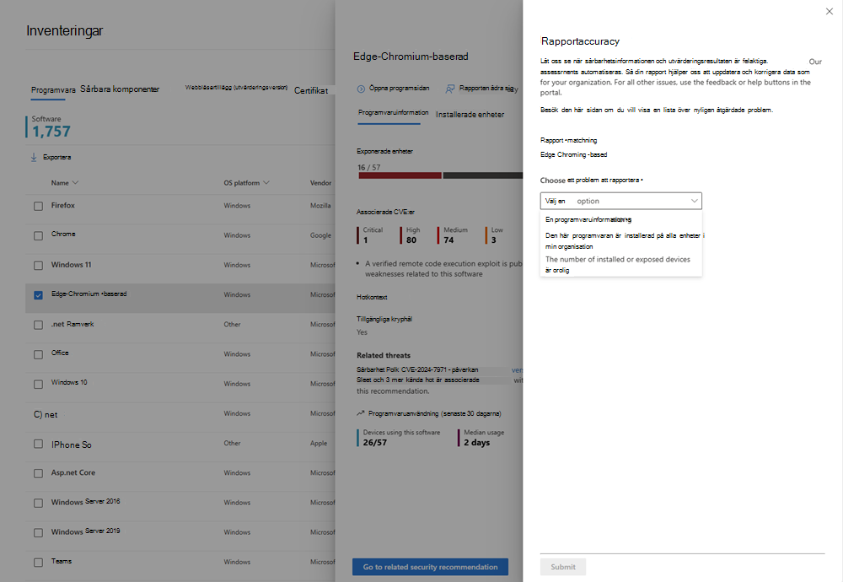The width and height of the screenshot is (843, 582).
Task: Switch to the Programvara tab
Action: pyautogui.click(x=53, y=89)
